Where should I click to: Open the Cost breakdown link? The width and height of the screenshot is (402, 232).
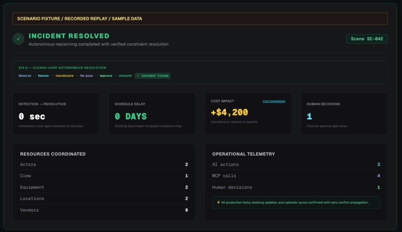pyautogui.click(x=274, y=101)
